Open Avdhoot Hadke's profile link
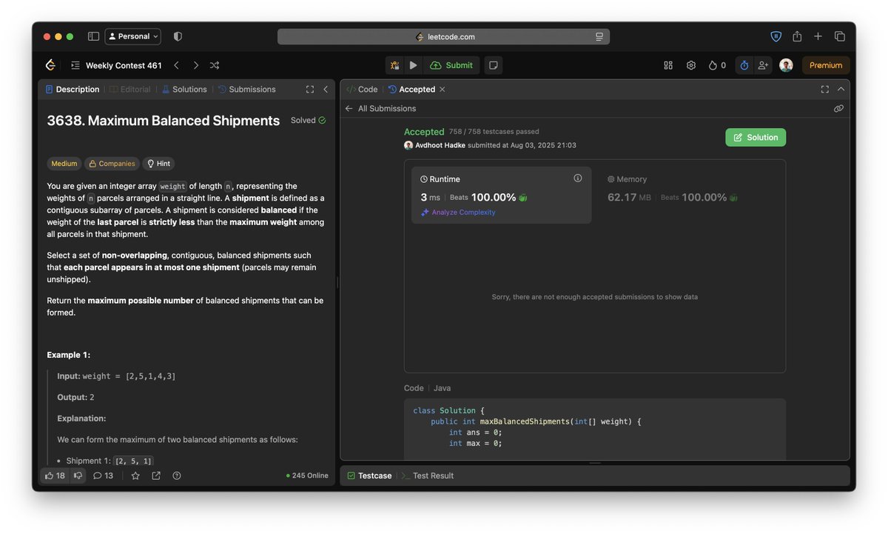The width and height of the screenshot is (888, 534). coord(440,145)
